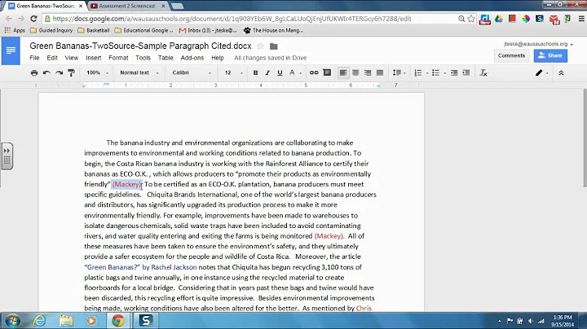This screenshot has height=329, width=587.
Task: Select the Paint format tool
Action: (x=71, y=73)
